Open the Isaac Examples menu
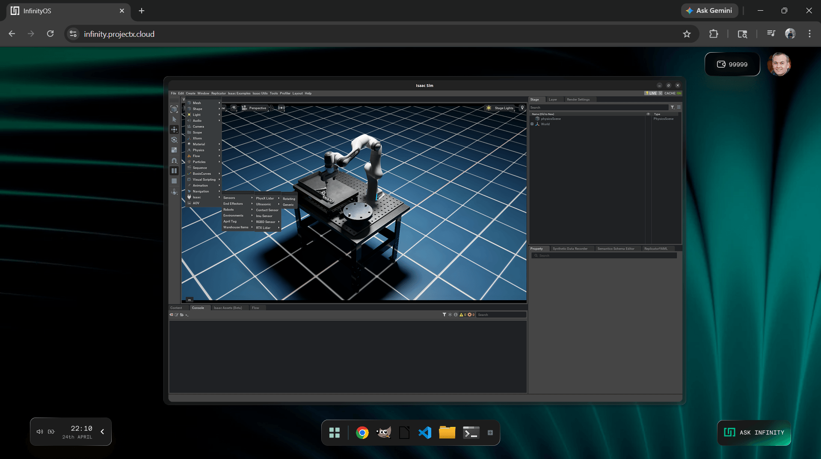Screen dimensions: 821x459 (239, 93)
